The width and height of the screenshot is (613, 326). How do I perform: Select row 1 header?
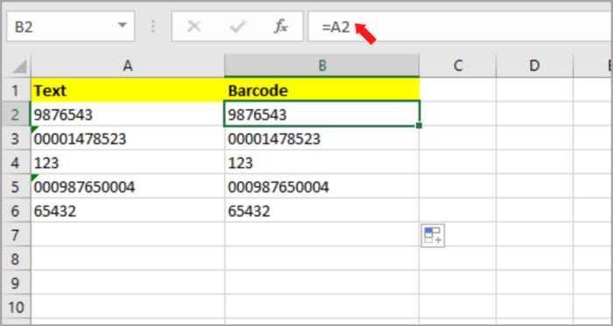pyautogui.click(x=16, y=90)
